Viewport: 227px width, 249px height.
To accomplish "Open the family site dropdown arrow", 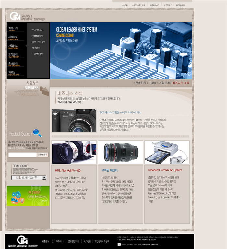I will (44, 178).
